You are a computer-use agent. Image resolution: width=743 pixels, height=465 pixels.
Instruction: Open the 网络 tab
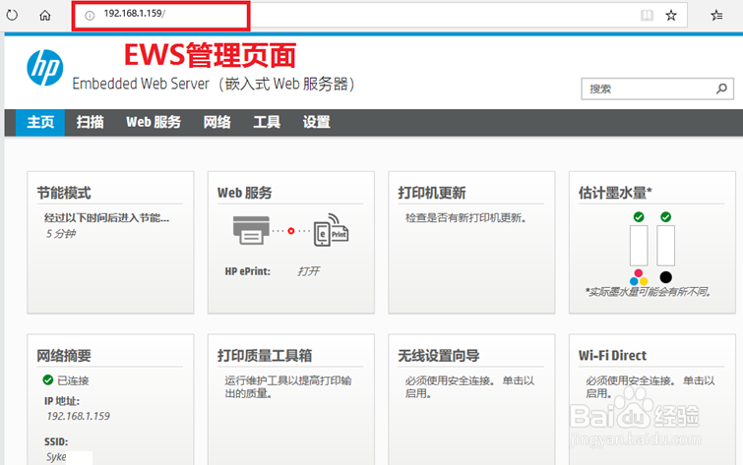(x=217, y=122)
